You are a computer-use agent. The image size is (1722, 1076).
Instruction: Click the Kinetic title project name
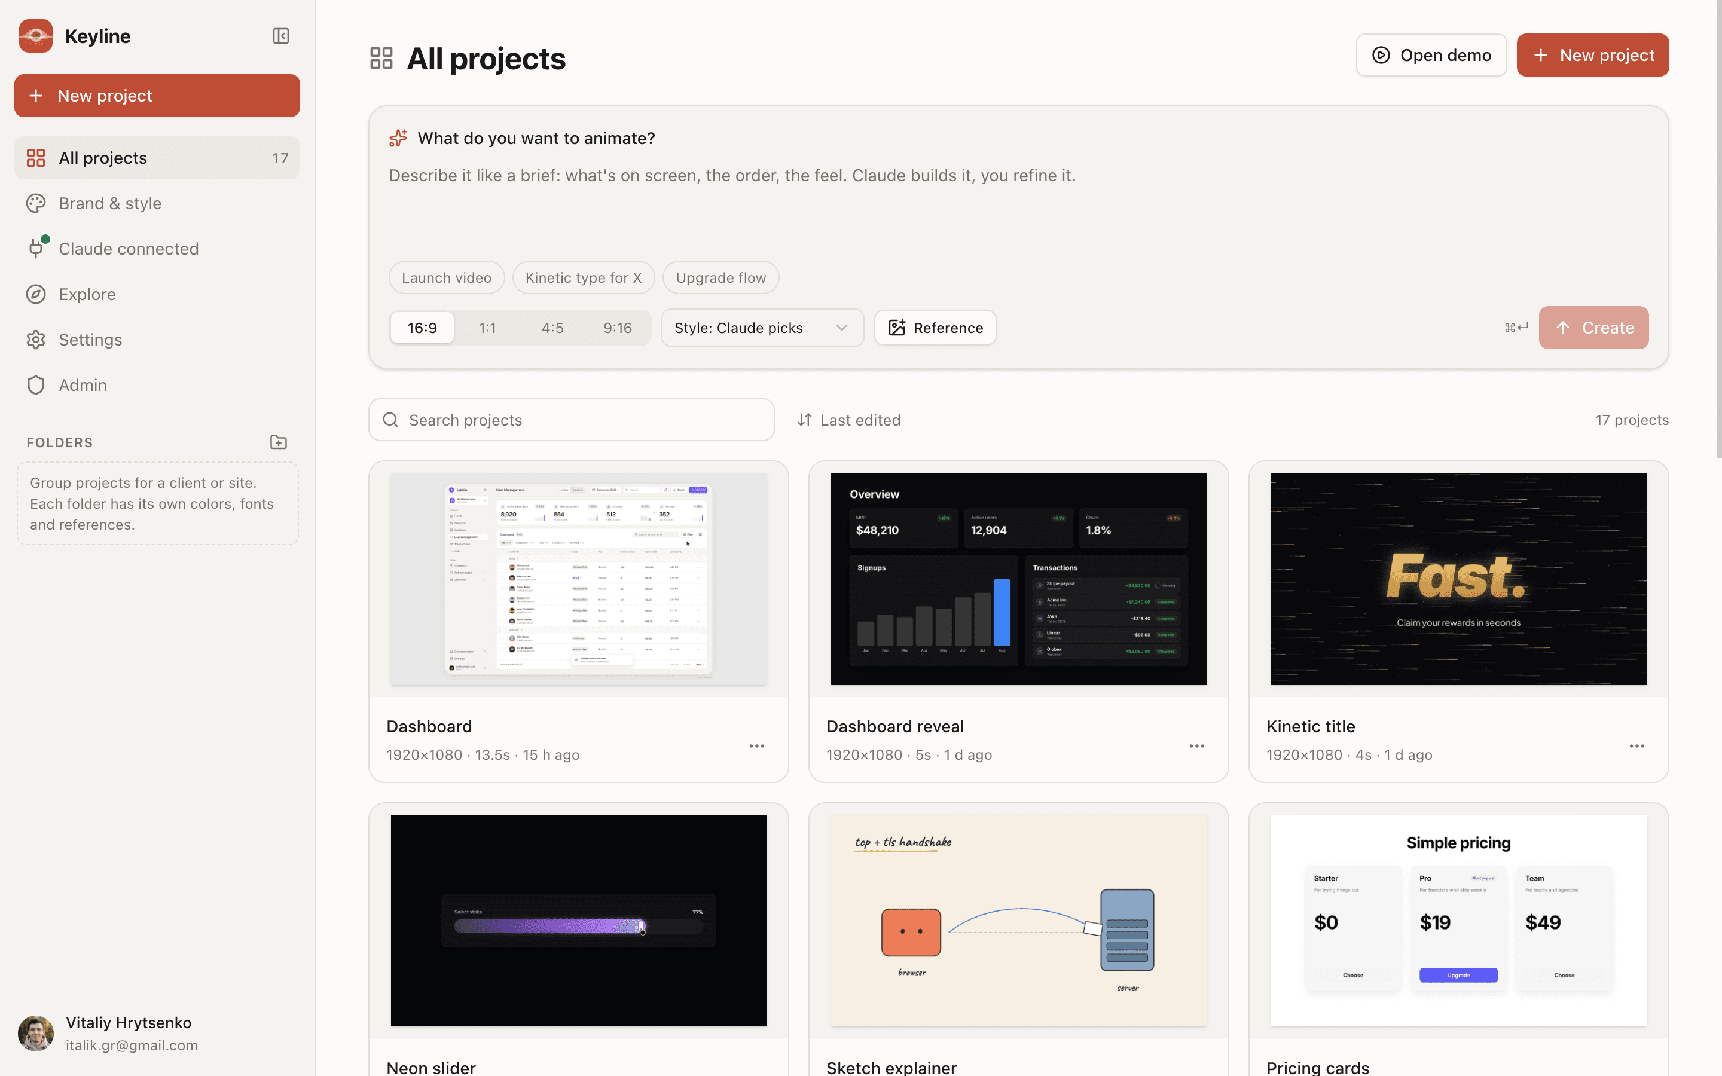1311,726
